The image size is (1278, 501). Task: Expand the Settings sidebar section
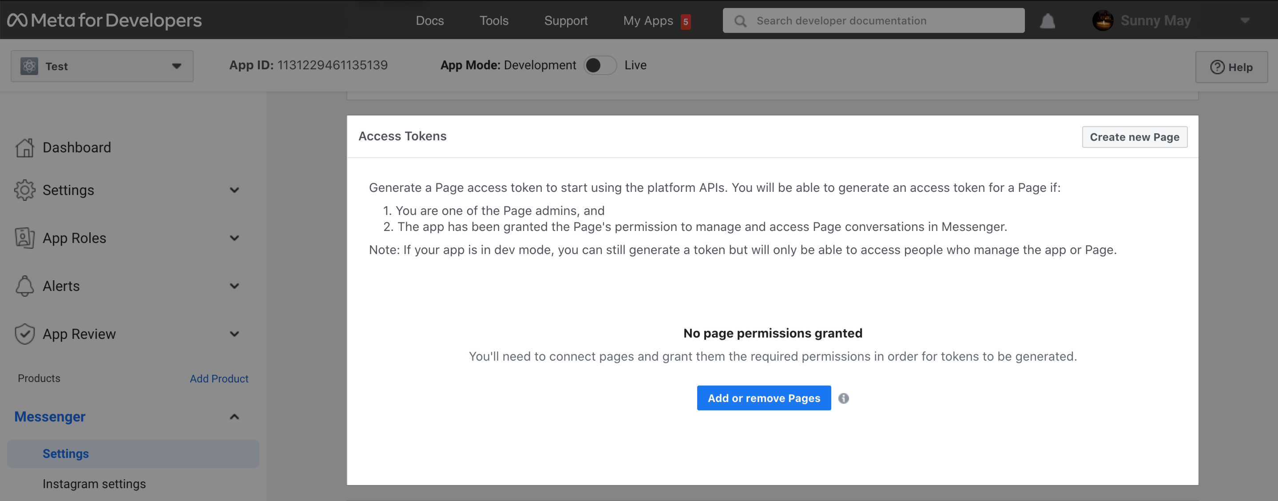[x=234, y=190]
